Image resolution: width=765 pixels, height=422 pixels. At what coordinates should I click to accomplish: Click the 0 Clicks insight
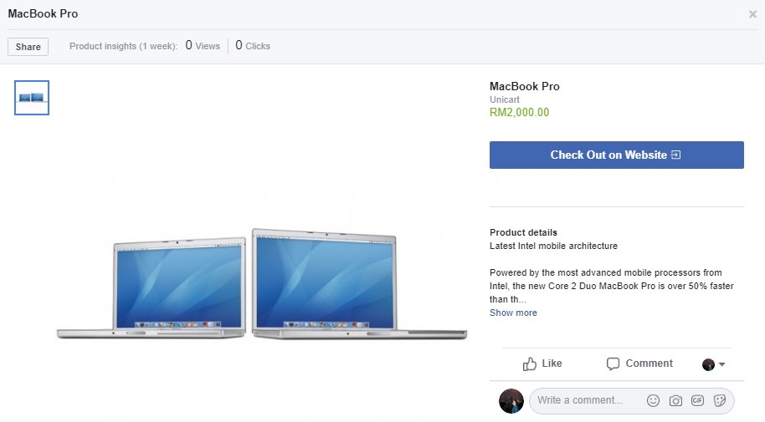253,46
